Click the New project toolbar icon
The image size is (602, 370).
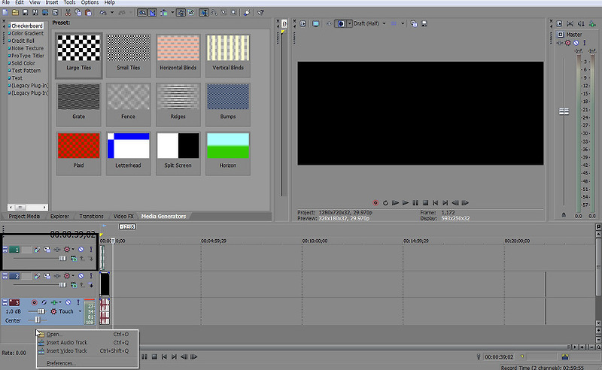(5, 13)
